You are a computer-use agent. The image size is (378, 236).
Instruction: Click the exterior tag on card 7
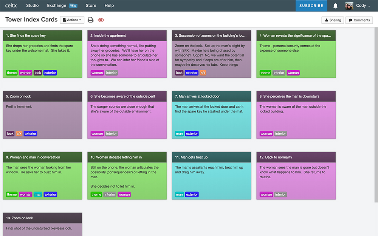point(192,134)
